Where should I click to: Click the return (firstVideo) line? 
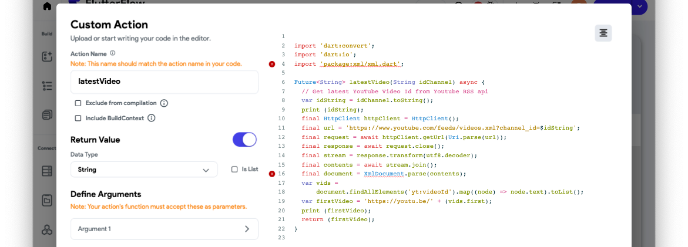pos(338,219)
